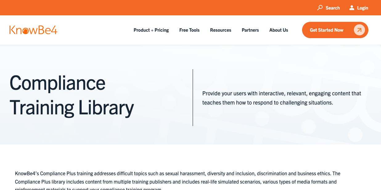Click the Search text in the orange header

[x=333, y=8]
